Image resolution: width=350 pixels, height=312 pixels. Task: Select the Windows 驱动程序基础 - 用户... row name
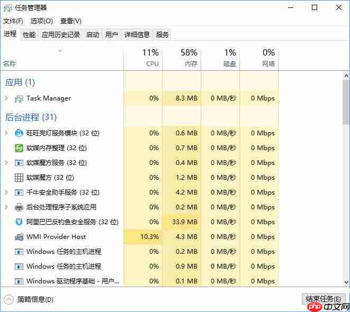[73, 281]
